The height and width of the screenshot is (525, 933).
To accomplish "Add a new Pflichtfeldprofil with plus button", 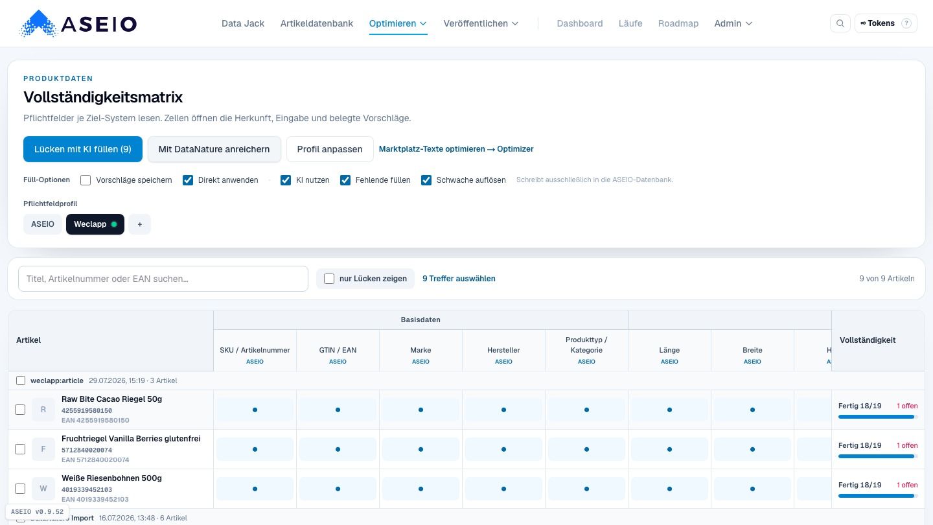I will (139, 224).
